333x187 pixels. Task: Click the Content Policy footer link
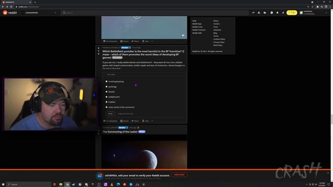tap(219, 39)
